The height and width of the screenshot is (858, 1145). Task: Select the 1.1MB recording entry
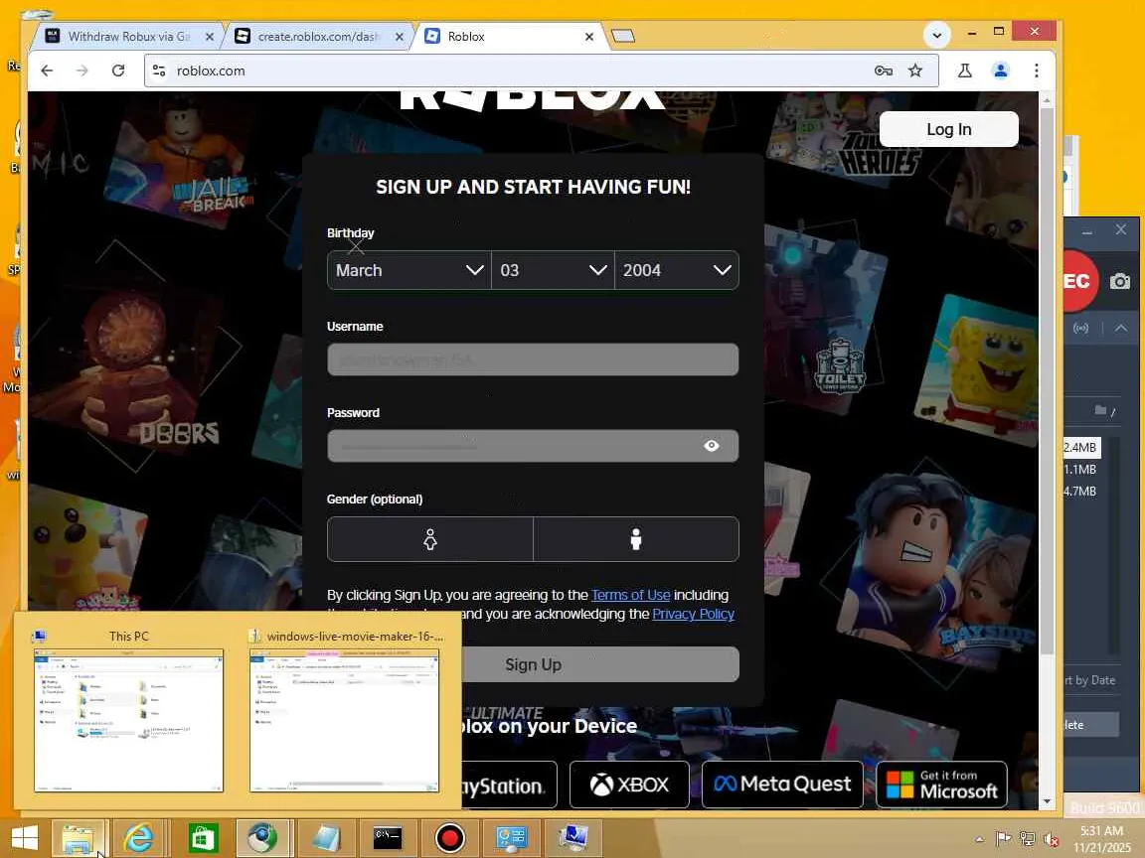[x=1081, y=470]
